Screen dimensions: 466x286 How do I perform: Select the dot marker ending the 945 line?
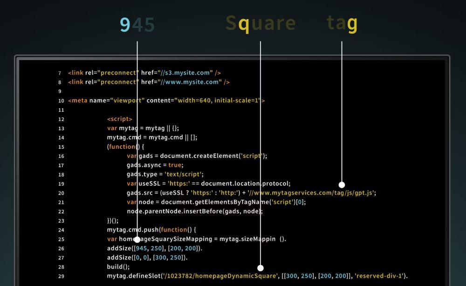coord(137,239)
